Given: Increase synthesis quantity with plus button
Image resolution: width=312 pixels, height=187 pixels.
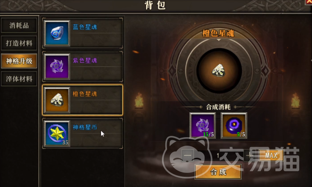Looking at the screenshot, I should tap(250, 155).
